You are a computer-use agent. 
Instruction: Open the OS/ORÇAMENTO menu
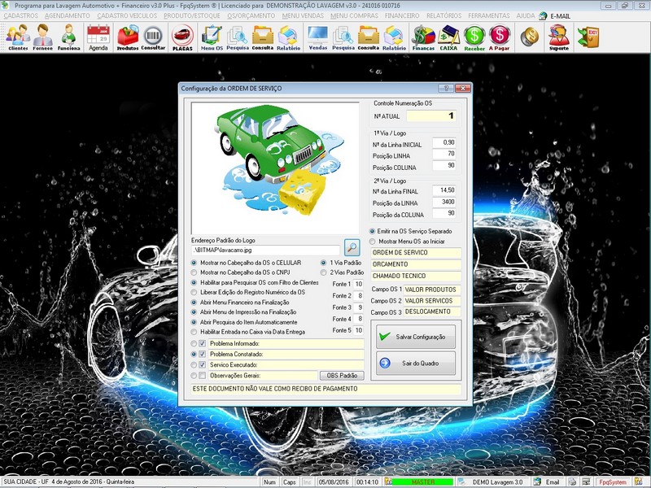(251, 15)
